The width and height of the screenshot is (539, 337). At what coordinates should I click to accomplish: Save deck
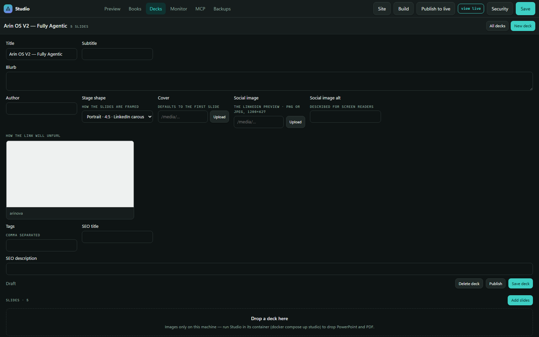coord(520,284)
